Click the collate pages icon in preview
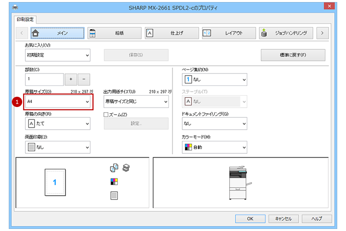This screenshot has height=231, width=346. [114, 168]
